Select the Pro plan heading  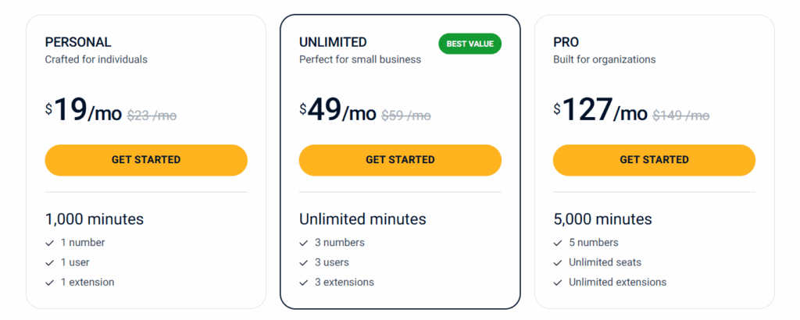(566, 42)
